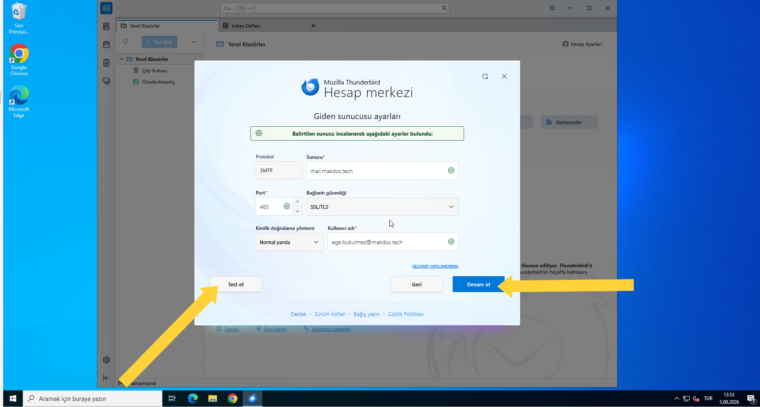
Task: Open Thunderbird settings gear icon
Action: coord(106,360)
